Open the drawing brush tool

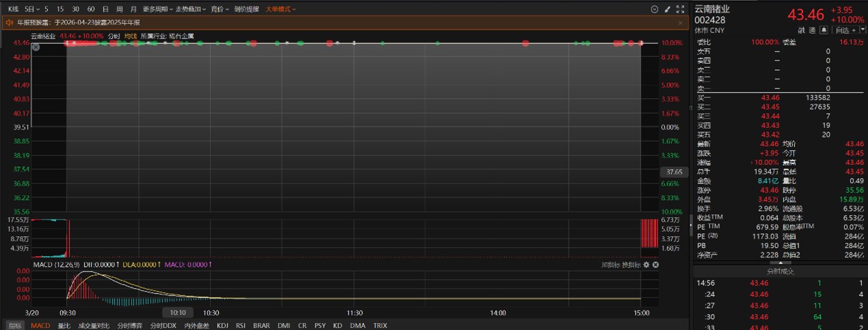coord(667,9)
